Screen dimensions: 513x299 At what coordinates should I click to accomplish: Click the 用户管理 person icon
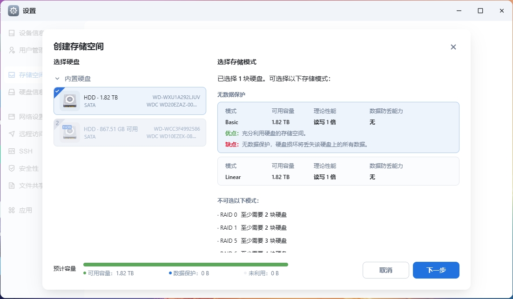click(12, 50)
